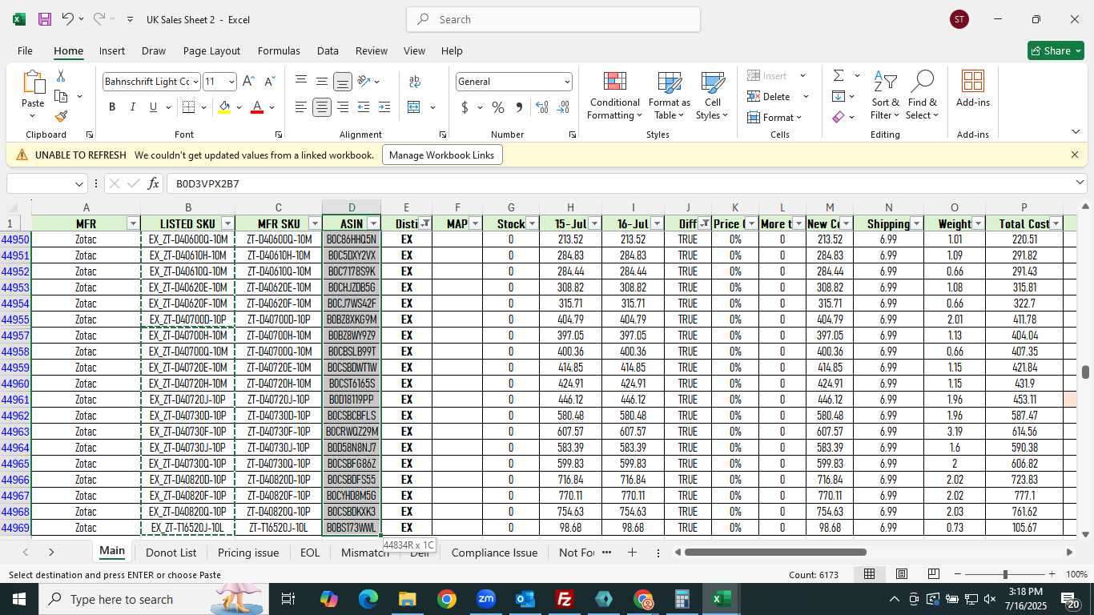Image resolution: width=1094 pixels, height=615 pixels.
Task: Click Increase Indent icon
Action: pyautogui.click(x=384, y=107)
